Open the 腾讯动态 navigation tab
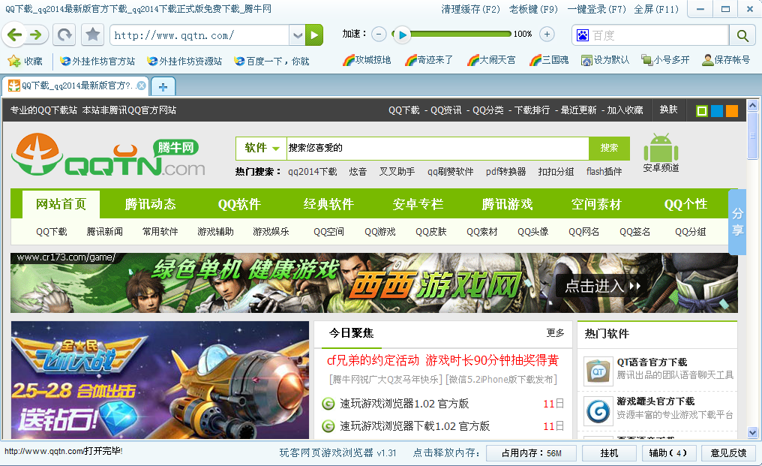The width and height of the screenshot is (762, 466). [150, 204]
